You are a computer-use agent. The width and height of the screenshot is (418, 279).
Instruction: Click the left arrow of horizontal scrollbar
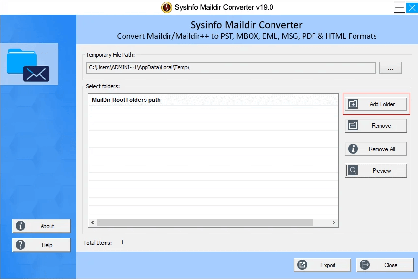(x=93, y=222)
